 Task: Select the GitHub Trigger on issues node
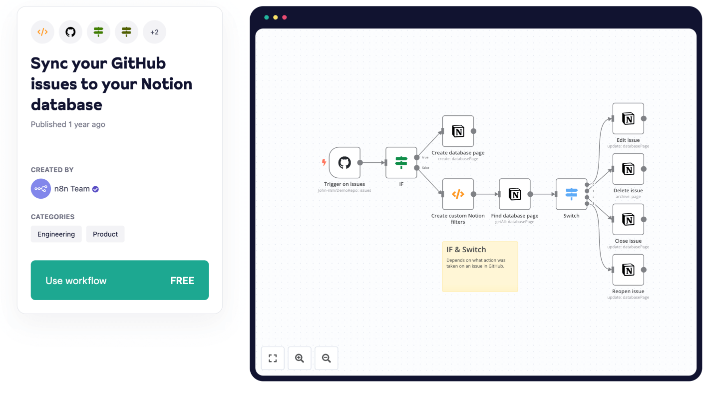click(345, 163)
